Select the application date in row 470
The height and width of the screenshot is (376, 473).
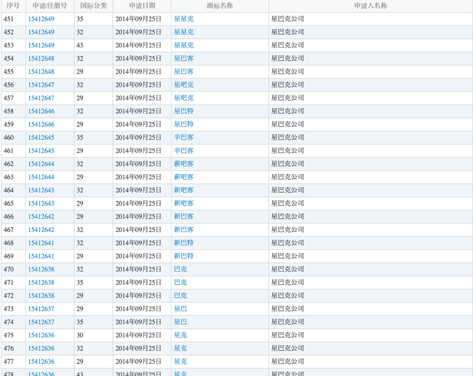(138, 269)
